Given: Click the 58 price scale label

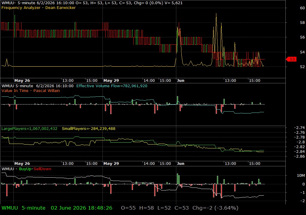Looking at the screenshot, I should (x=302, y=23).
